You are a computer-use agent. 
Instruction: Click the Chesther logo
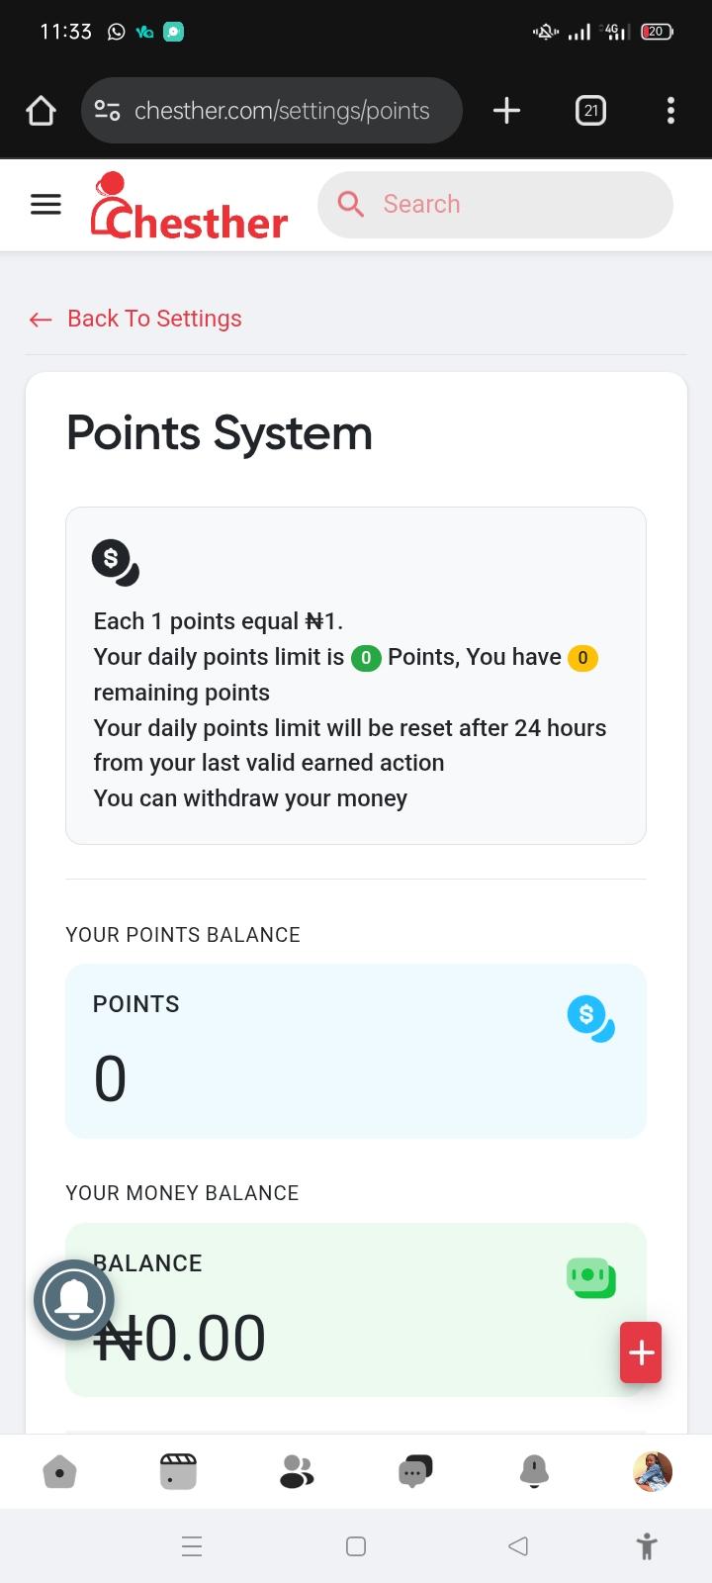click(189, 206)
